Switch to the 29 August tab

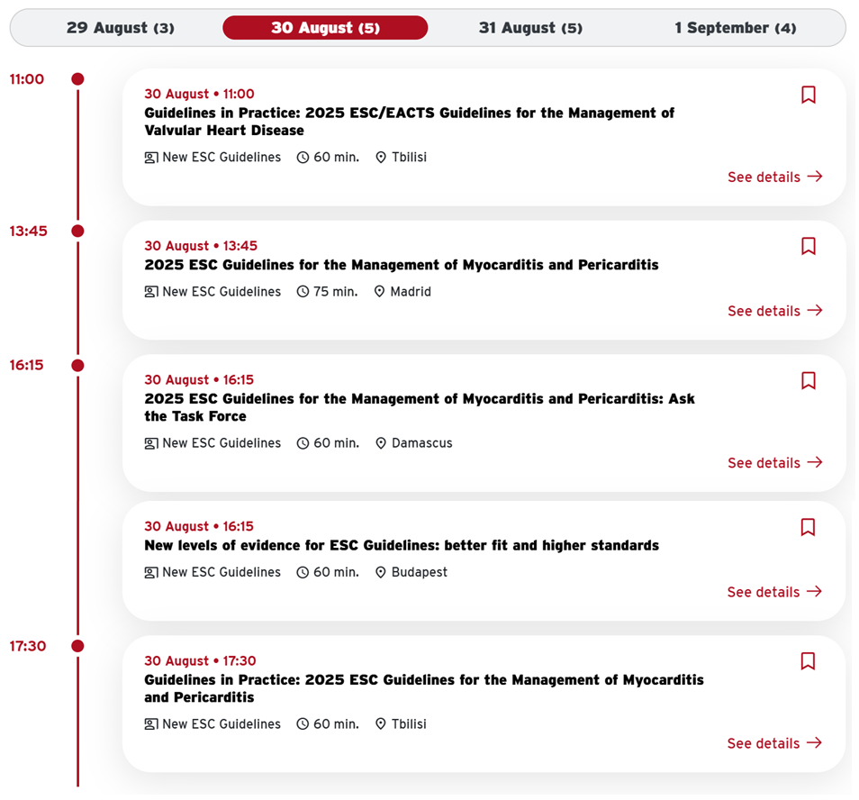tap(121, 28)
